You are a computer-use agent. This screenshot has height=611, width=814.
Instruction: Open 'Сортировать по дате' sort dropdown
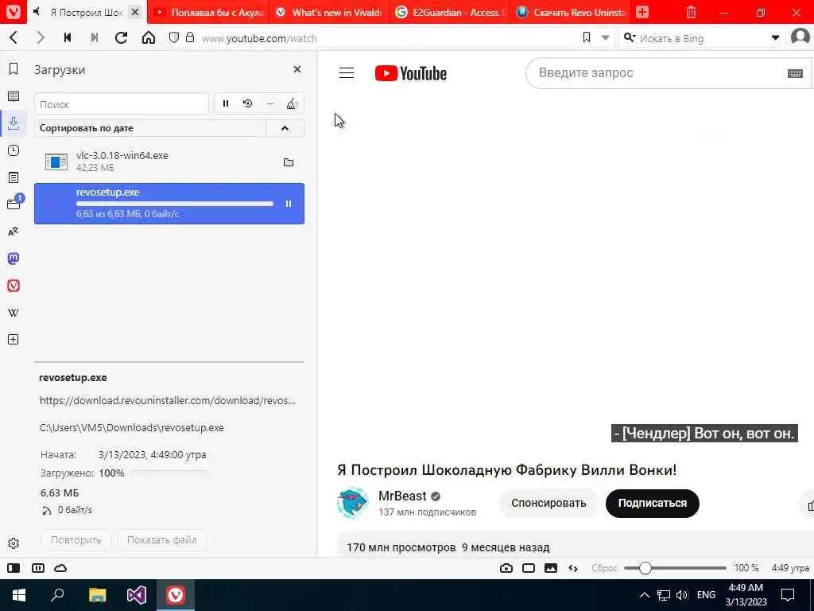coord(150,128)
